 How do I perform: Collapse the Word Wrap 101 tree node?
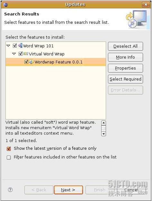pyautogui.click(x=8, y=46)
